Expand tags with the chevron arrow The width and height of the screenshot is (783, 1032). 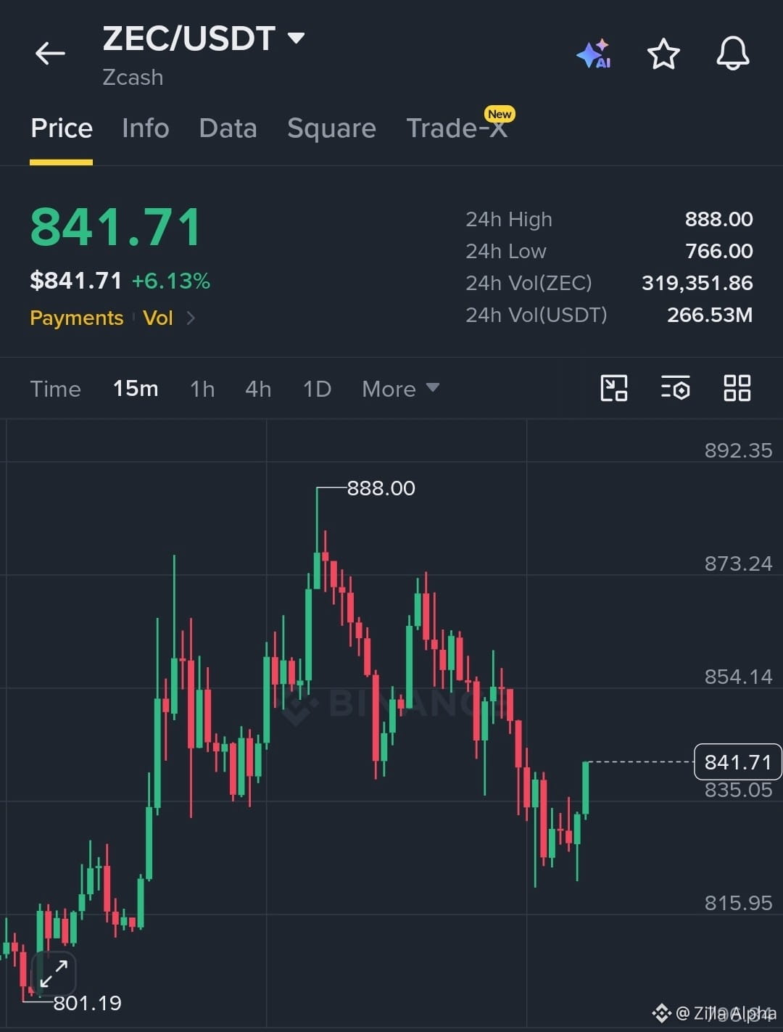click(191, 318)
